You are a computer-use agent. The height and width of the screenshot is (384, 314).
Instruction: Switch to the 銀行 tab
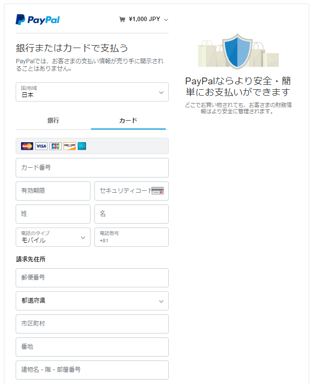coord(53,120)
